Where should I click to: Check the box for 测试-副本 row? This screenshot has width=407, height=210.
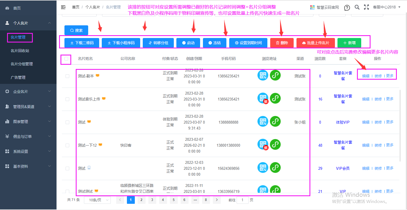[67, 76]
